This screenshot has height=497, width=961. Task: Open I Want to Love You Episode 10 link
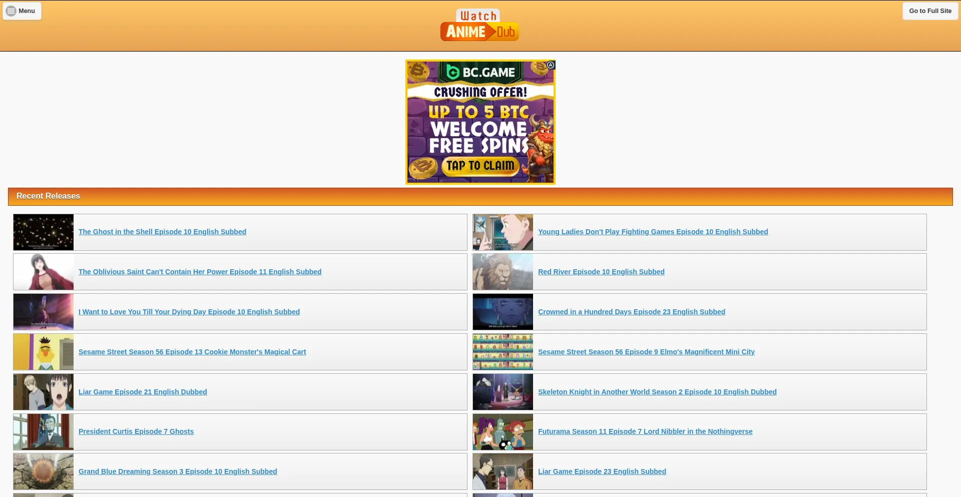(x=189, y=312)
